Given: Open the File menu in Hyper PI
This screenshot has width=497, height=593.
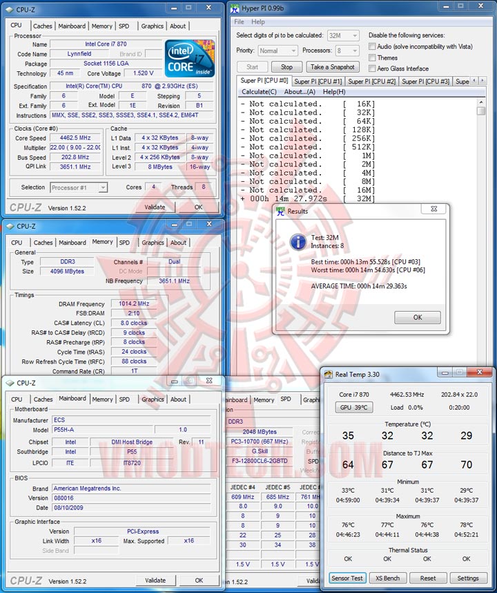Looking at the screenshot, I should [239, 22].
